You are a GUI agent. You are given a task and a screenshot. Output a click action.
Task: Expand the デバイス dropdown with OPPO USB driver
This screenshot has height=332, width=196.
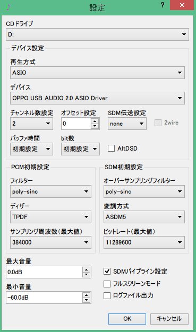[97, 98]
